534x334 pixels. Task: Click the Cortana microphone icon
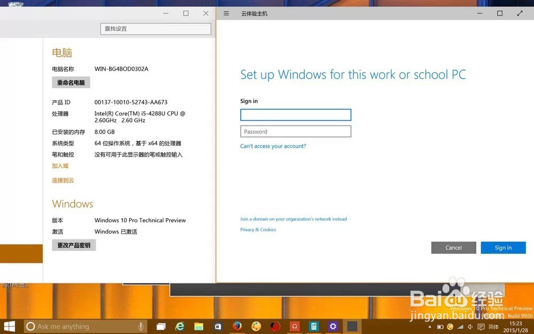pyautogui.click(x=140, y=326)
